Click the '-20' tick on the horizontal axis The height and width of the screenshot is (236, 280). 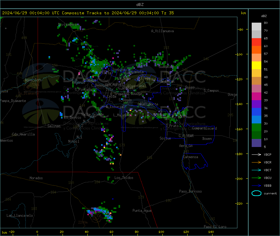[12, 232]
